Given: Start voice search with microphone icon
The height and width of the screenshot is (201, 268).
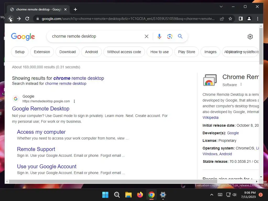Looking at the screenshot, I should point(159,36).
